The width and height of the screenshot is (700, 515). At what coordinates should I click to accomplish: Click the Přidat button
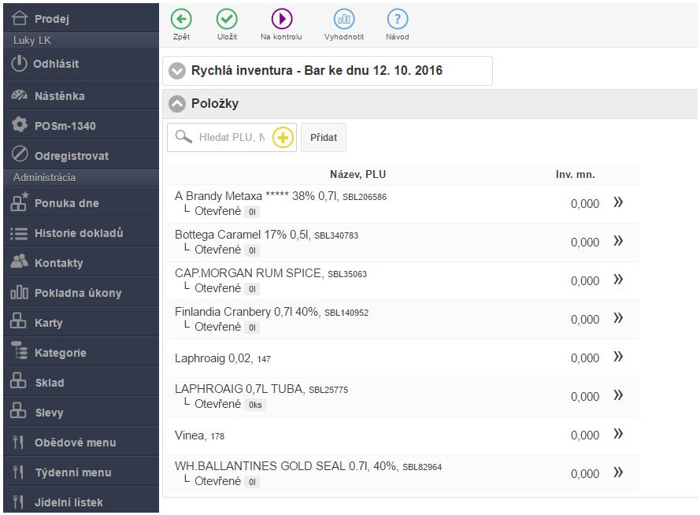tap(324, 137)
